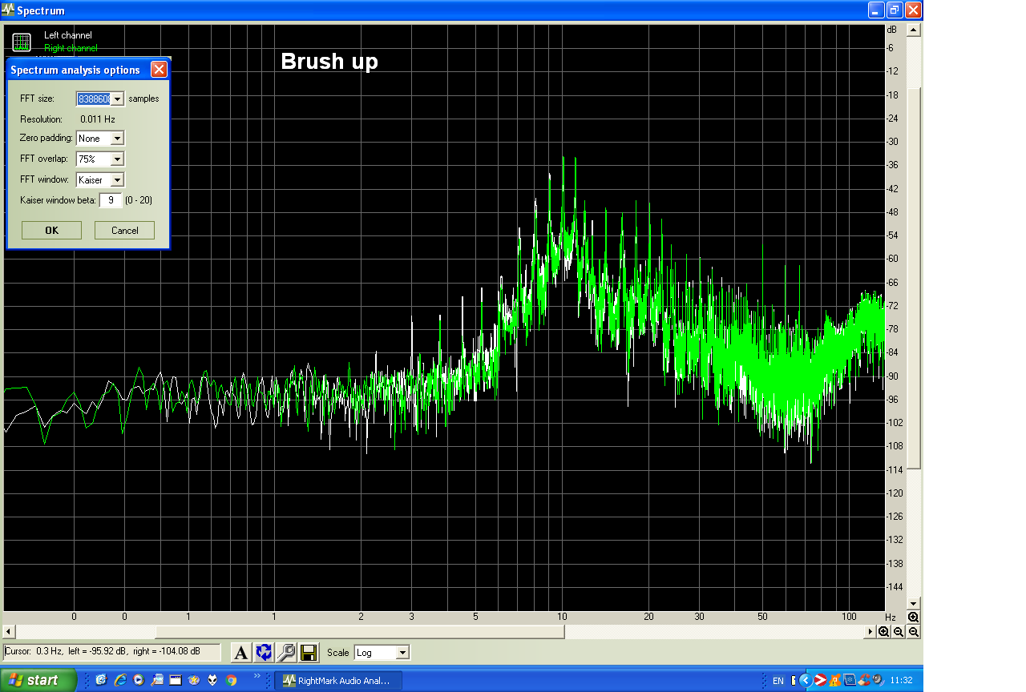Image resolution: width=1026 pixels, height=692 pixels.
Task: Zoom out horizontally with the minus magnifier
Action: click(x=899, y=632)
